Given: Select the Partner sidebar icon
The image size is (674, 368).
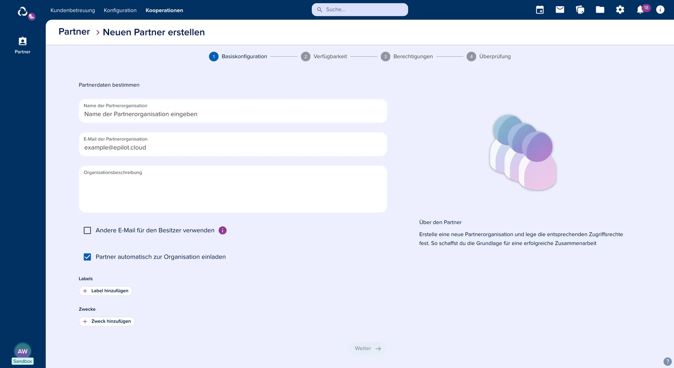Looking at the screenshot, I should click(23, 45).
